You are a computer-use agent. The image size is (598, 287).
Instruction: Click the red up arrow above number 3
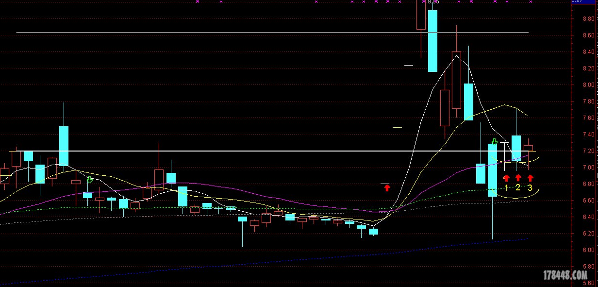pos(530,178)
